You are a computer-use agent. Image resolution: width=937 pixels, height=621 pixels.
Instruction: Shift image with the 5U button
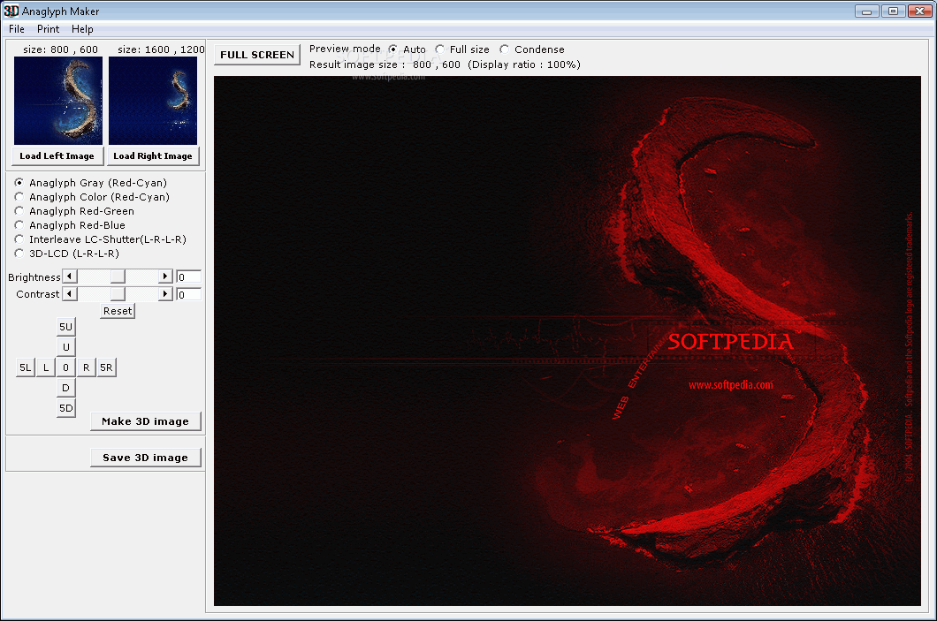pyautogui.click(x=65, y=327)
